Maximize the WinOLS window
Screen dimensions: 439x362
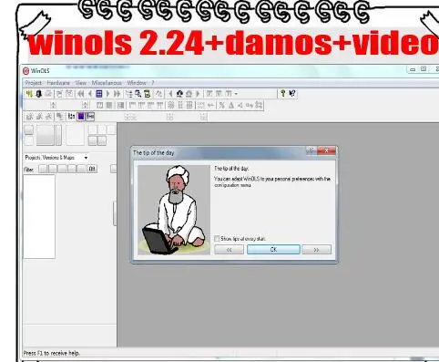pos(424,69)
